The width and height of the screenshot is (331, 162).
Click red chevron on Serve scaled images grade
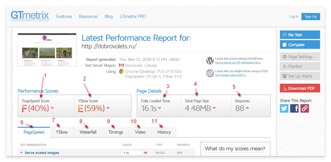point(145,153)
